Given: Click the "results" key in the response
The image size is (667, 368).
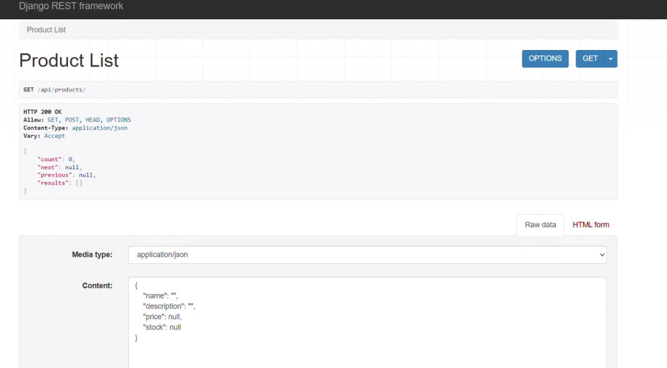Looking at the screenshot, I should [53, 183].
